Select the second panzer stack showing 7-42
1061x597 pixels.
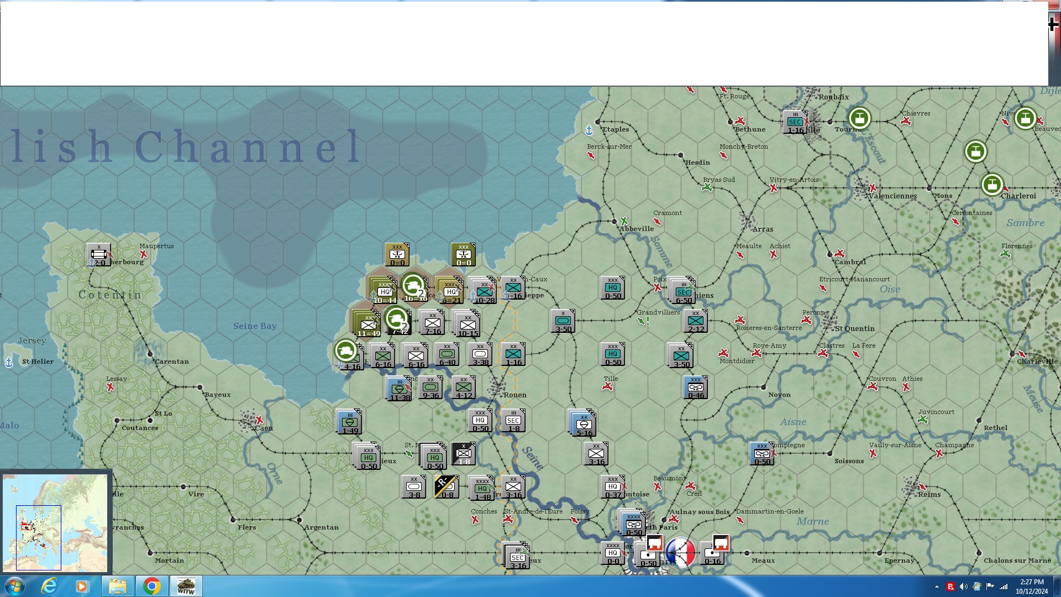coord(398,323)
